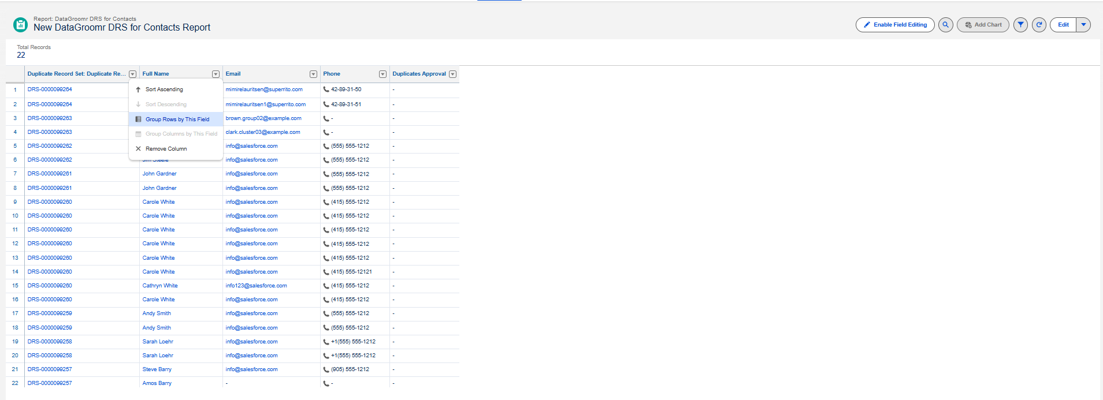Viewport: 1103px width, 400px height.
Task: Click the phone icon in row 22
Action: [326, 383]
